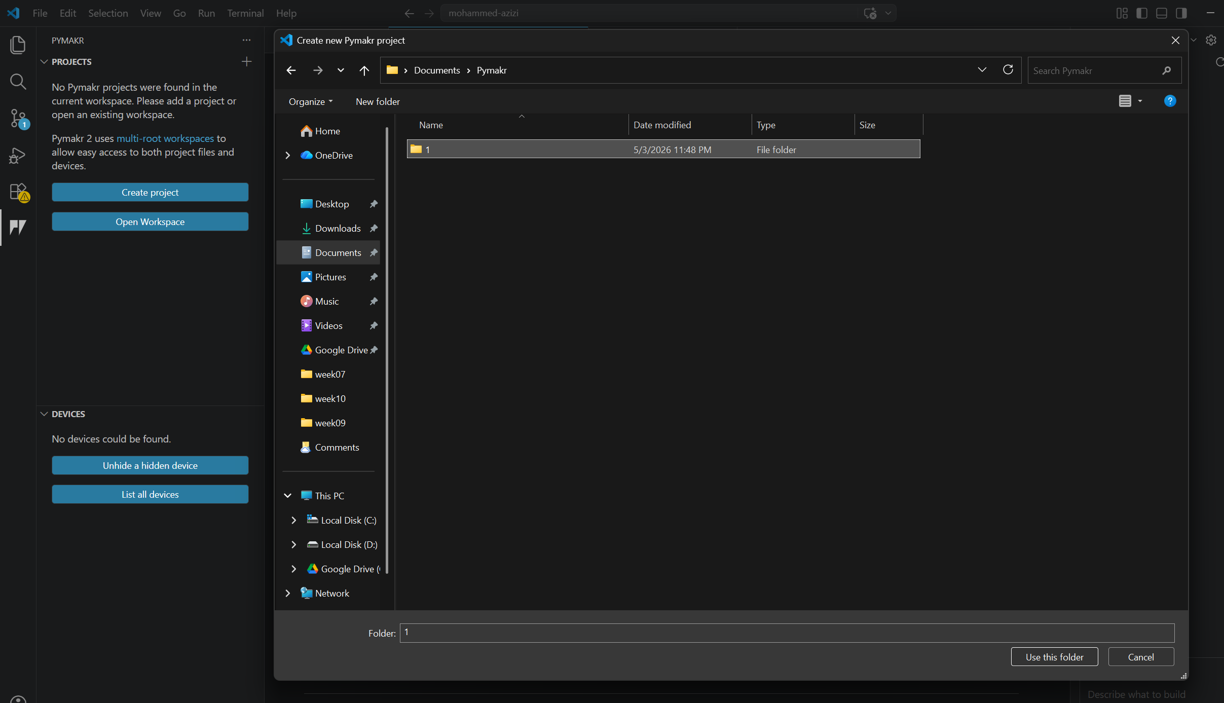Confirm with the Use this folder button
1224x703 pixels.
pos(1054,657)
